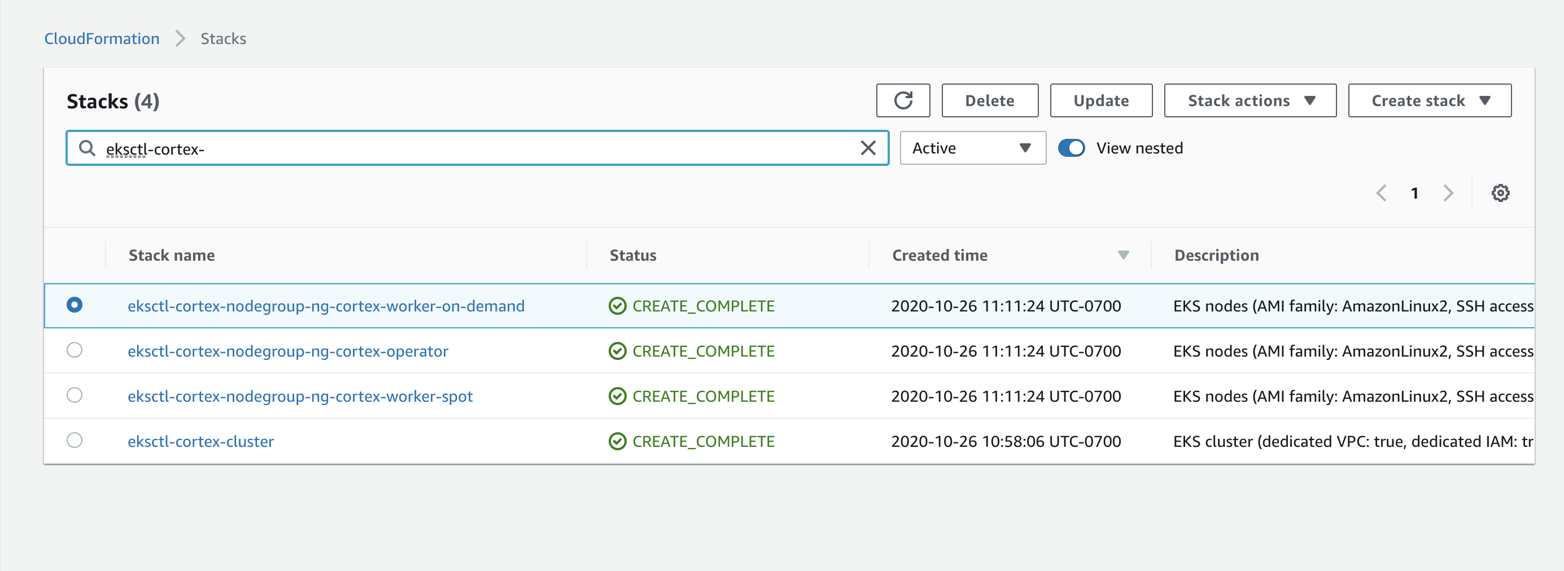This screenshot has height=571, width=1564.
Task: Open eksctl-cortex-nodegroup-ng-cortex-worker-on-demand stack link
Action: coord(325,306)
